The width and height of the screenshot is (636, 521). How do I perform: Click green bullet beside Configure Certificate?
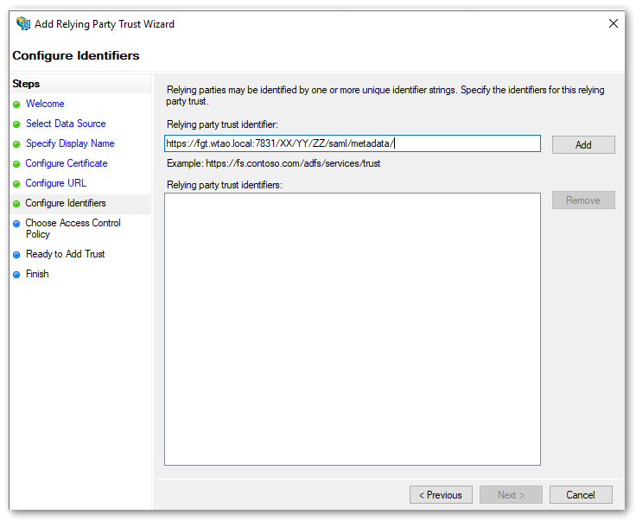(16, 164)
